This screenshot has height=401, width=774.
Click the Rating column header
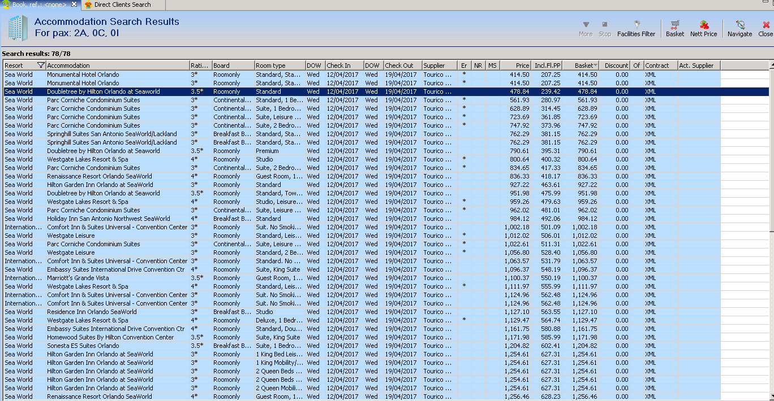(200, 66)
